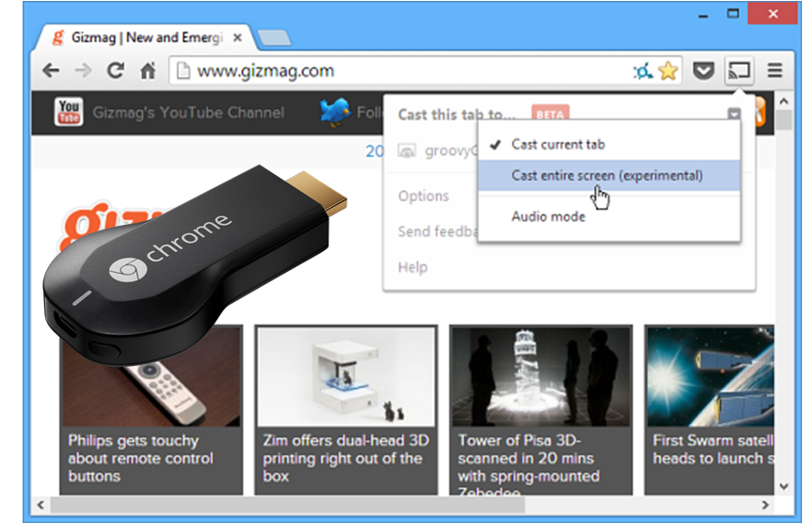Read 'Philips gets touchy about remote control buttons'

tap(140, 458)
